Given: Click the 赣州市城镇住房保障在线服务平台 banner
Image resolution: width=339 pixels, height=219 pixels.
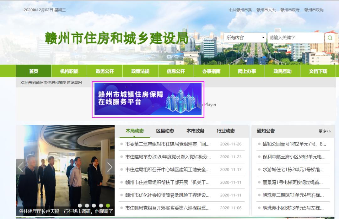Looking at the screenshot, I should coord(148,100).
